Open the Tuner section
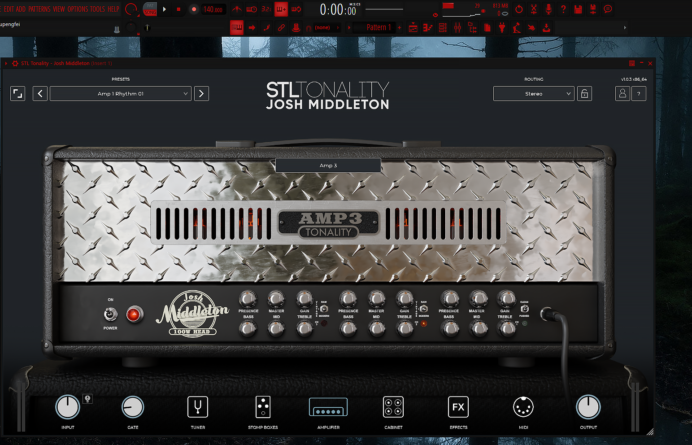692x445 pixels. [x=198, y=407]
